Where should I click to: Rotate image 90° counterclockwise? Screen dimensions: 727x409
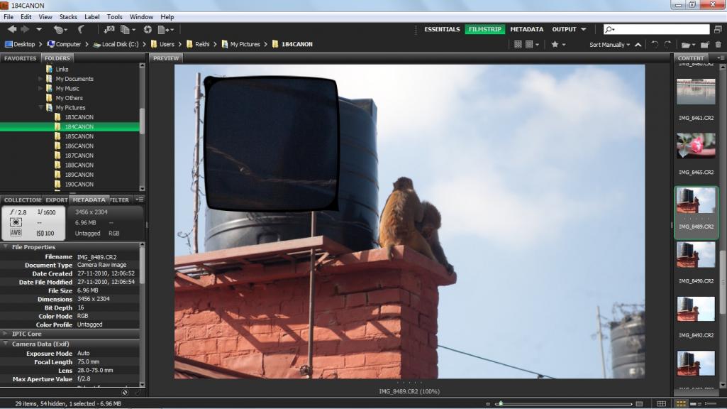click(655, 44)
